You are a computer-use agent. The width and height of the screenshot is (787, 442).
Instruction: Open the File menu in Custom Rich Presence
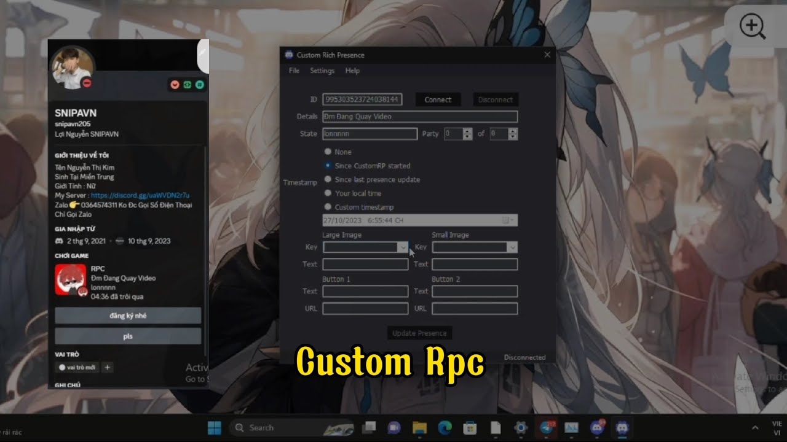click(x=294, y=71)
